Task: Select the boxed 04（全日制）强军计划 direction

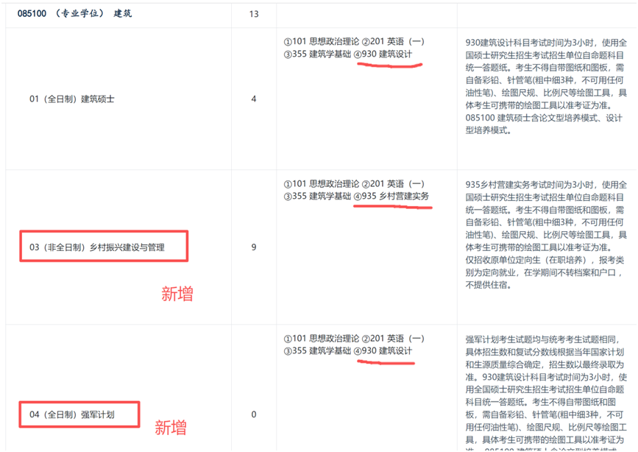Action: [78, 414]
